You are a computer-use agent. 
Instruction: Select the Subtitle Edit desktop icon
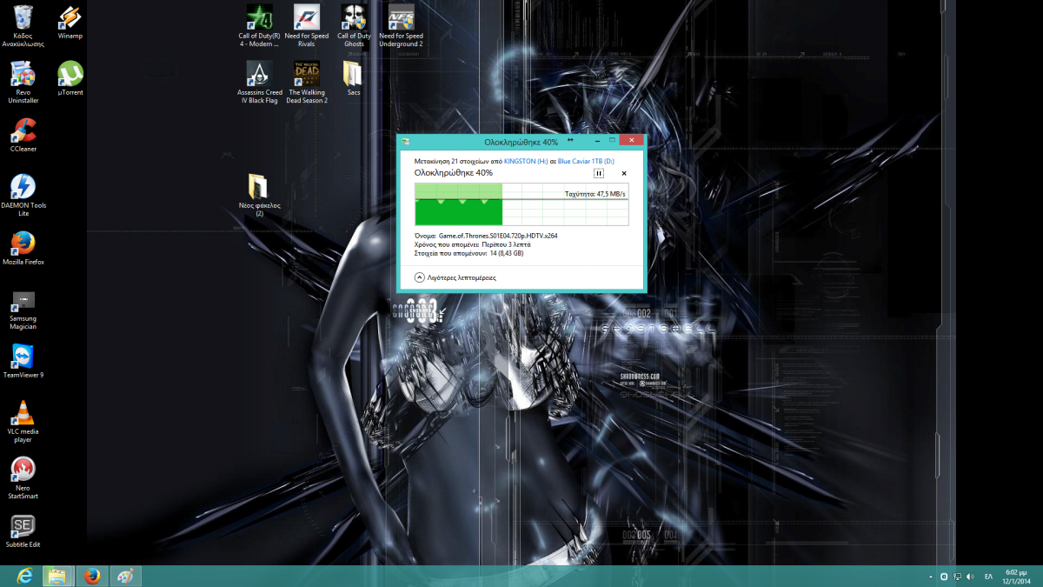[23, 530]
